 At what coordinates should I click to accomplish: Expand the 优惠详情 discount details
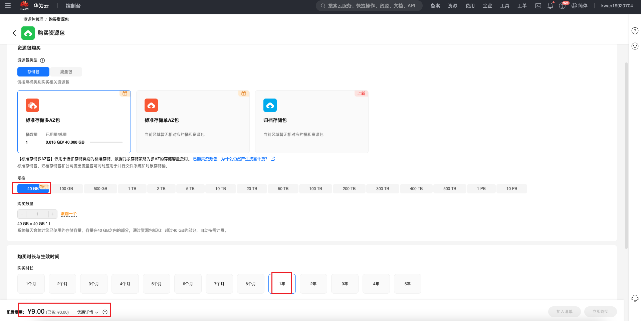[87, 312]
